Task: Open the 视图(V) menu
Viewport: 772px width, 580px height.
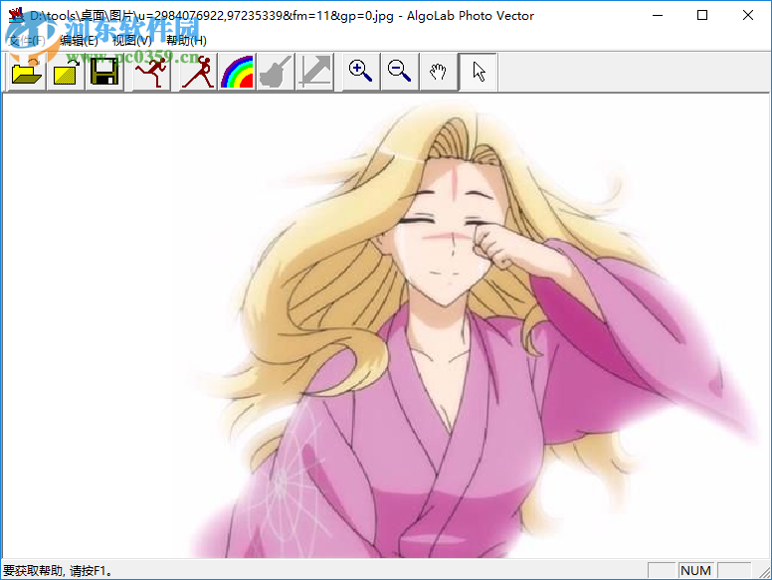Action: click(132, 41)
